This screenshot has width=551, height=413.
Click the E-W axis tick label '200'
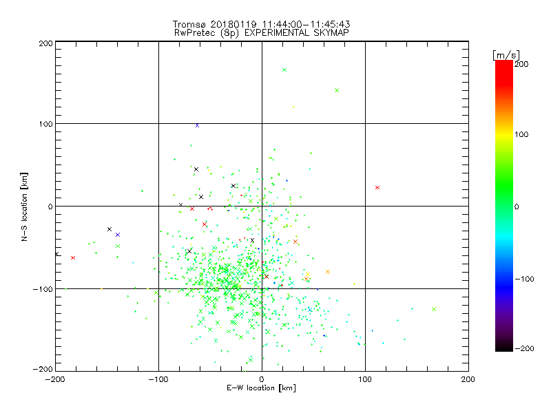click(x=468, y=379)
